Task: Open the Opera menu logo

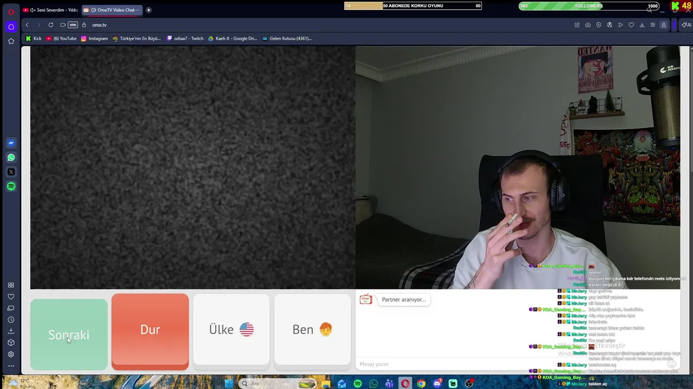Action: [x=11, y=11]
